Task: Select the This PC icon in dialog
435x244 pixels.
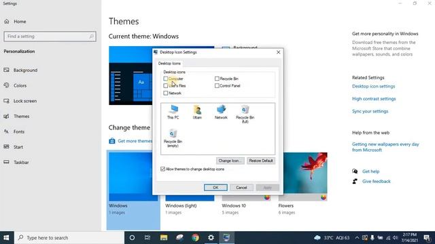Action: pyautogui.click(x=173, y=112)
